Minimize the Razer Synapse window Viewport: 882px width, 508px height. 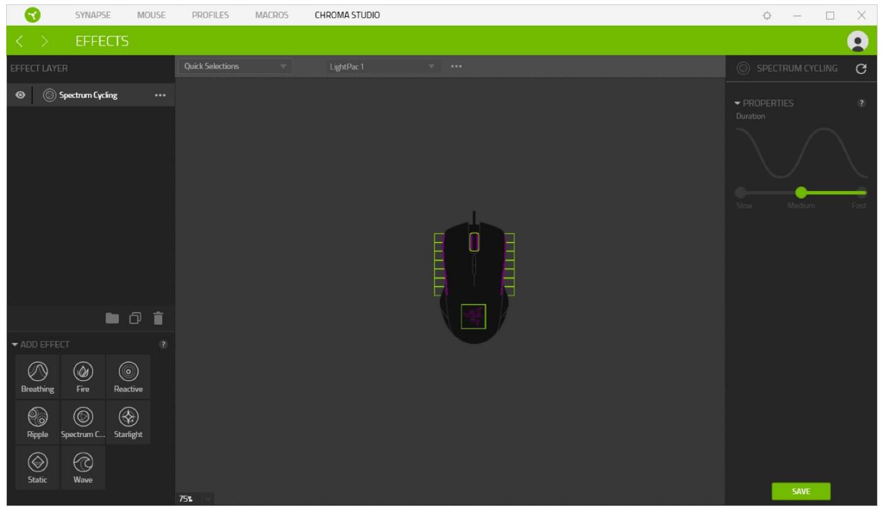point(797,15)
